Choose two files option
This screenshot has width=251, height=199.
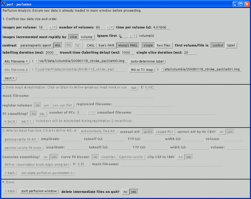(x=163, y=45)
